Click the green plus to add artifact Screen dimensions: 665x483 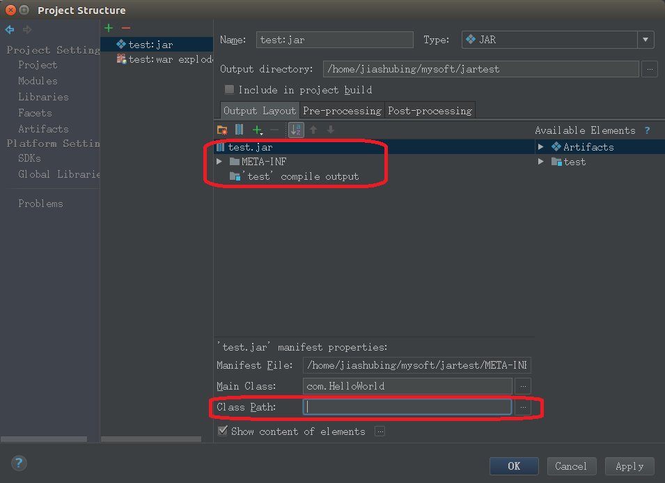pyautogui.click(x=108, y=28)
